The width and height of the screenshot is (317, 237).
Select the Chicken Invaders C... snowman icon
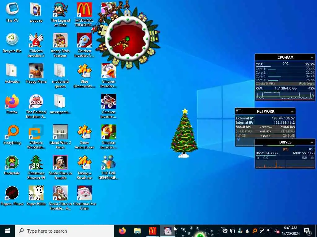pos(84,45)
